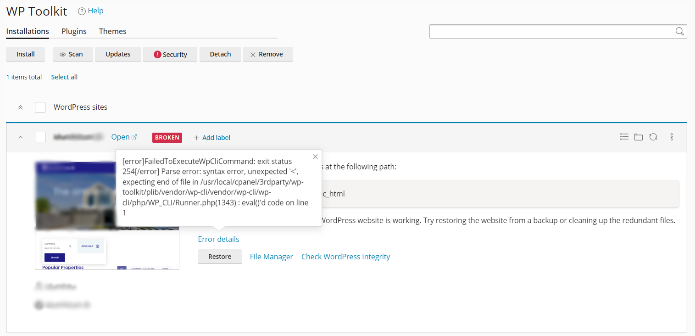Close the error details popup
The height and width of the screenshot is (336, 695).
click(315, 157)
